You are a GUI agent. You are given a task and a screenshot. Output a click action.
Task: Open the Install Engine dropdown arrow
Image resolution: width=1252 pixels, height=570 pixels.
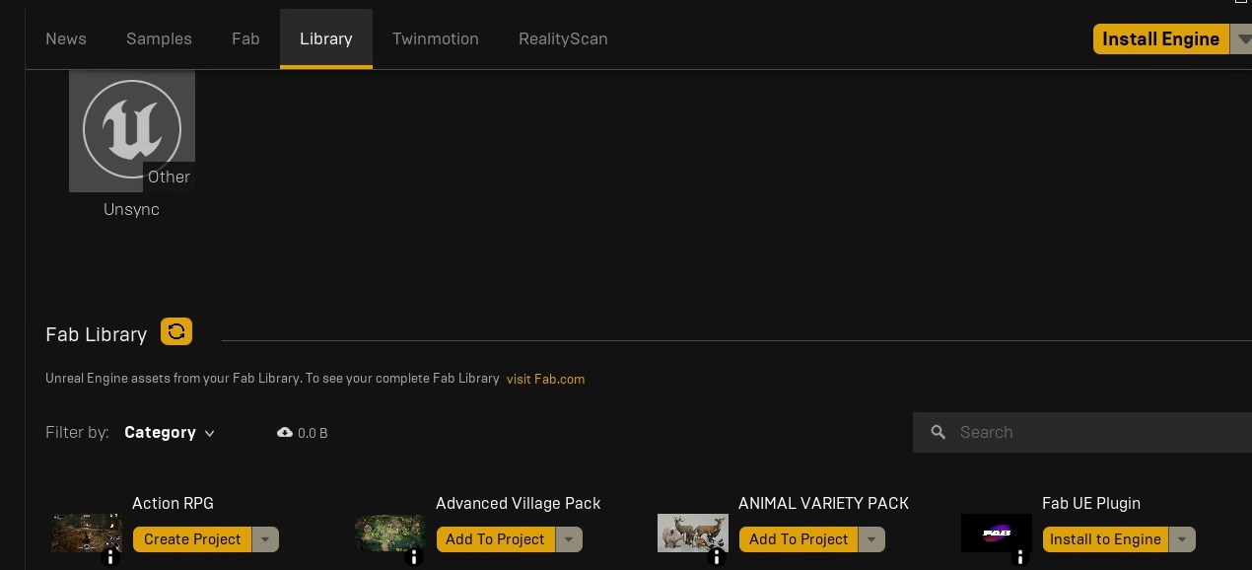tap(1242, 39)
